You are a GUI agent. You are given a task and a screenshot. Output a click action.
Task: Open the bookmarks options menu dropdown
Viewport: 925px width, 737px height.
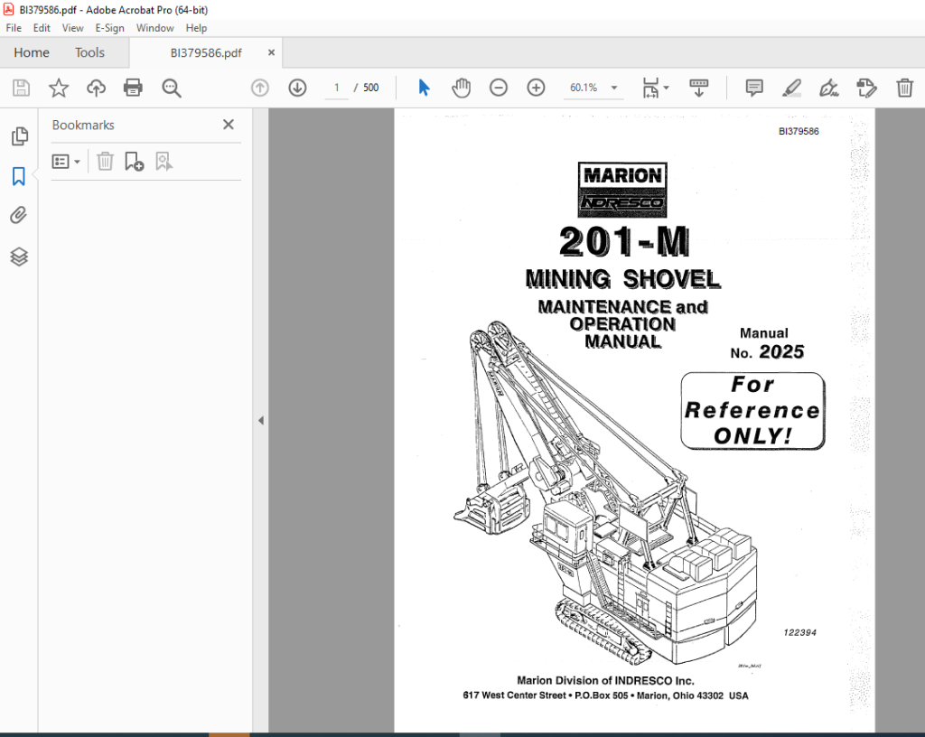pos(66,162)
